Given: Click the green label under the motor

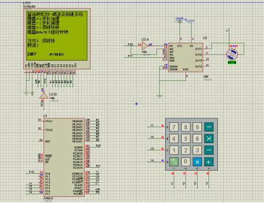Looking at the screenshot, I should (232, 63).
